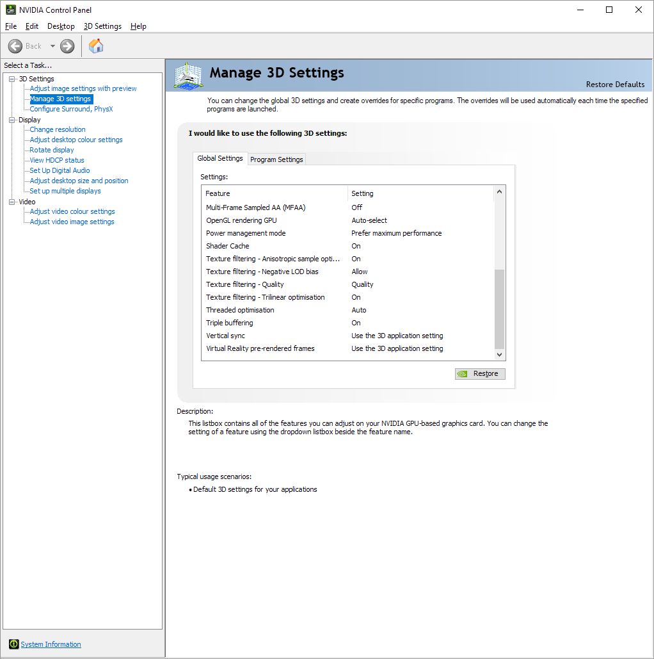Click the Forward arrow icon
654x659 pixels.
[67, 46]
